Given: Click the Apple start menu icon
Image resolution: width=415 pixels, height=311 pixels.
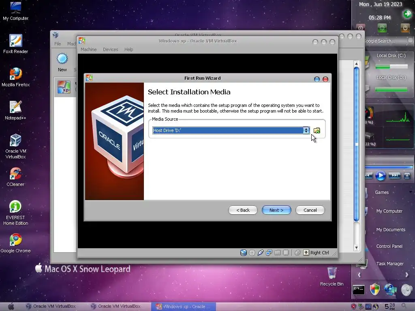Looking at the screenshot, I should coord(11,306).
